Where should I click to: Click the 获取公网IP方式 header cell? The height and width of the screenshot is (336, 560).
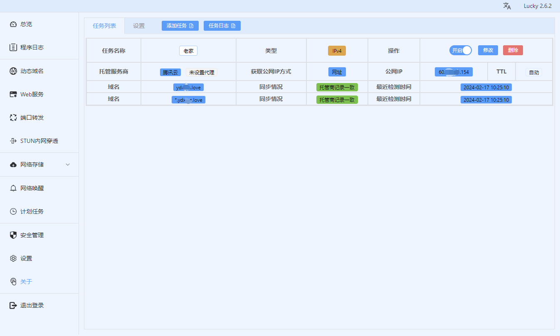click(x=271, y=71)
